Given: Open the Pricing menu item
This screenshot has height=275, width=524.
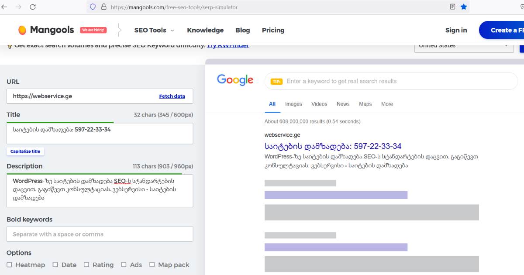Looking at the screenshot, I should (x=273, y=30).
